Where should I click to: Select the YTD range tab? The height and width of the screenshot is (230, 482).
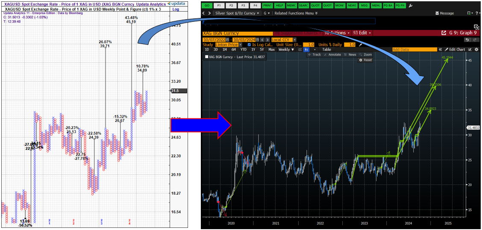click(244, 50)
